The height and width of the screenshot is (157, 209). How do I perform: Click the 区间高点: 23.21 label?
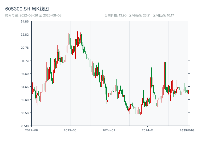click(140, 15)
